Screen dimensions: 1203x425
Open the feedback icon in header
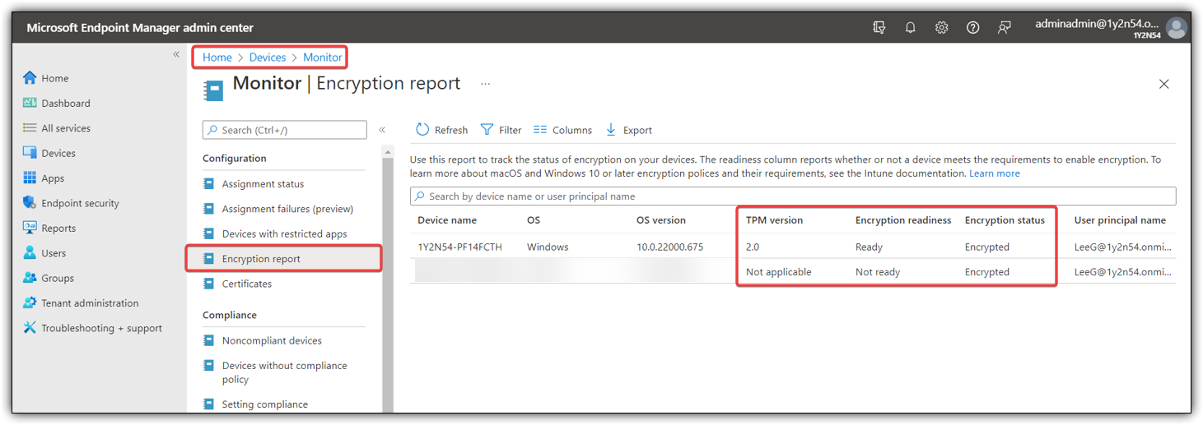[1004, 28]
